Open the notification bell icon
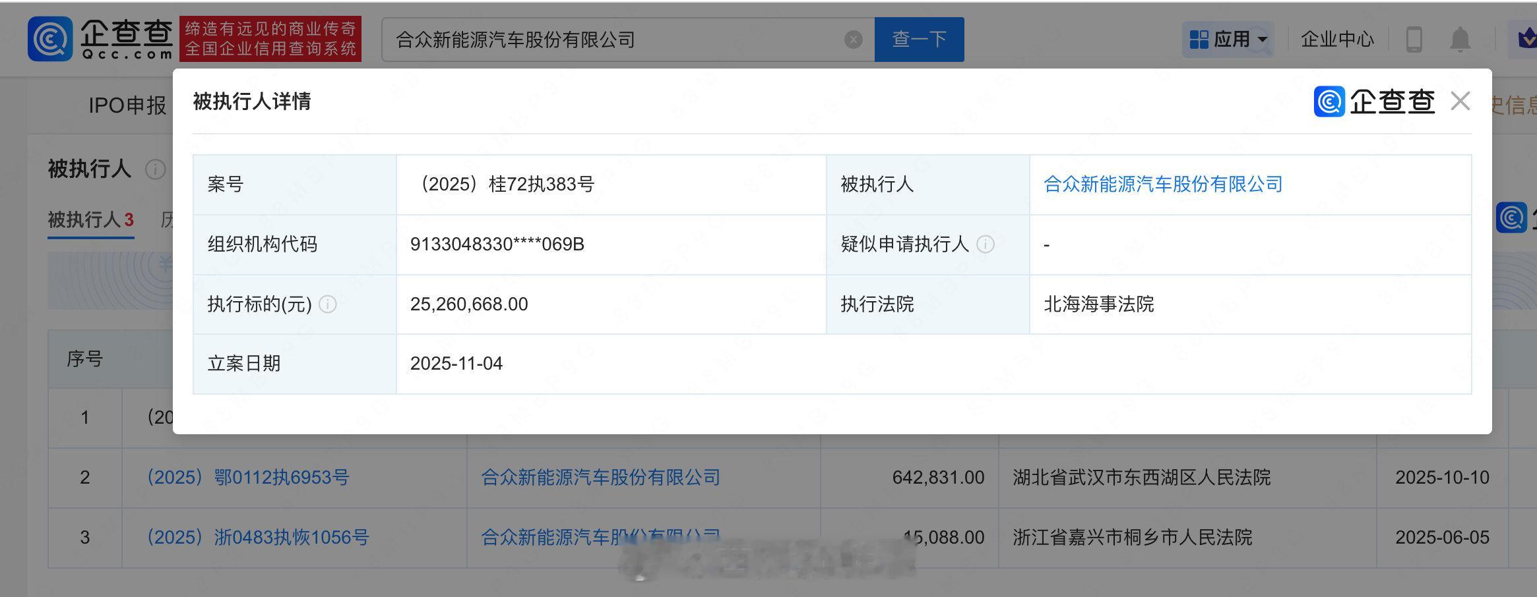Image resolution: width=1537 pixels, height=597 pixels. coord(1460,40)
